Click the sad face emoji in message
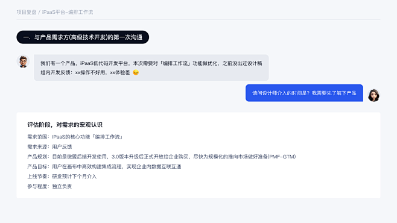 pos(136,72)
